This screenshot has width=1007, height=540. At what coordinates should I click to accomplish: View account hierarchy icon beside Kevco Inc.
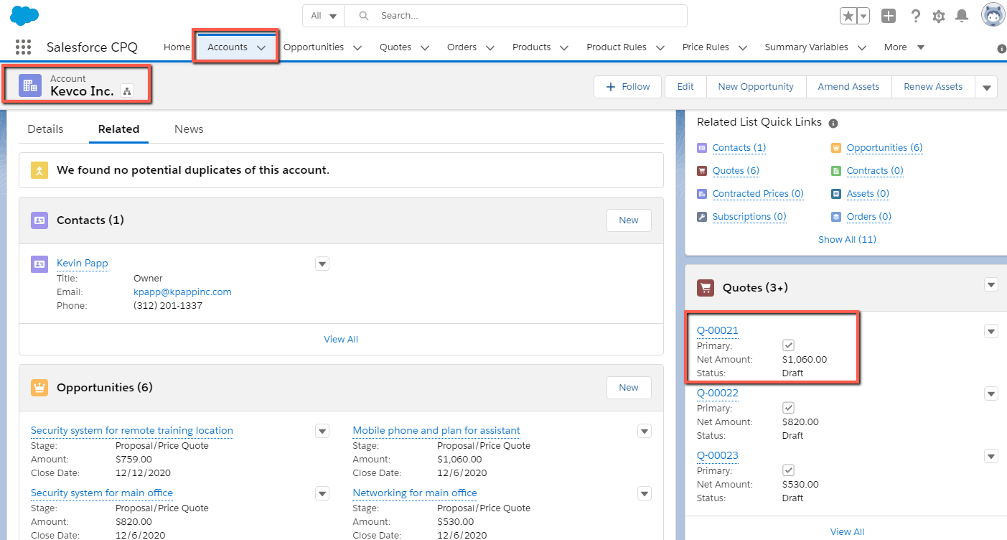tap(128, 90)
